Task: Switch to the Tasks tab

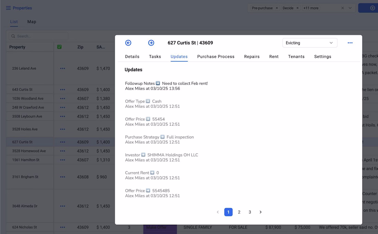Action: (155, 57)
